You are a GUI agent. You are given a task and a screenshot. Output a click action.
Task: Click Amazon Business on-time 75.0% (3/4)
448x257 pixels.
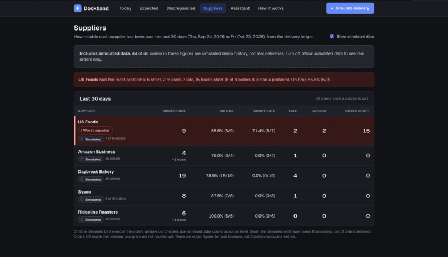[222, 156]
